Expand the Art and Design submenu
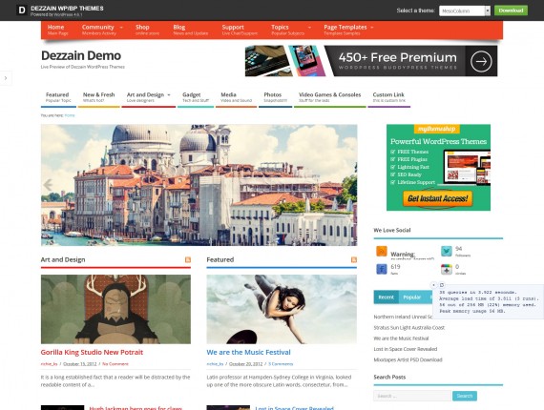The height and width of the screenshot is (410, 544). [169, 94]
